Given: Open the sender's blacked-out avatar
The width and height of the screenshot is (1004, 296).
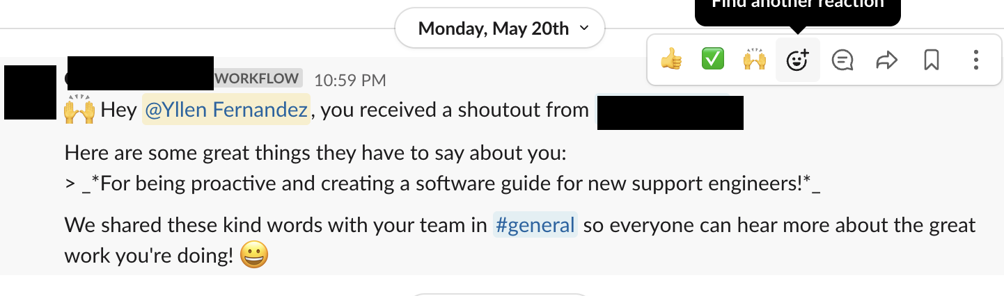Looking at the screenshot, I should 30,92.
